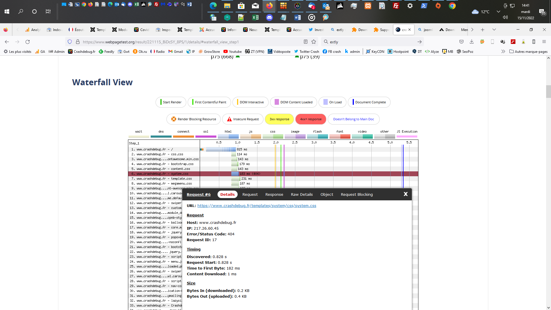This screenshot has width=551, height=310.
Task: Open the system.css URL link
Action: point(257,206)
